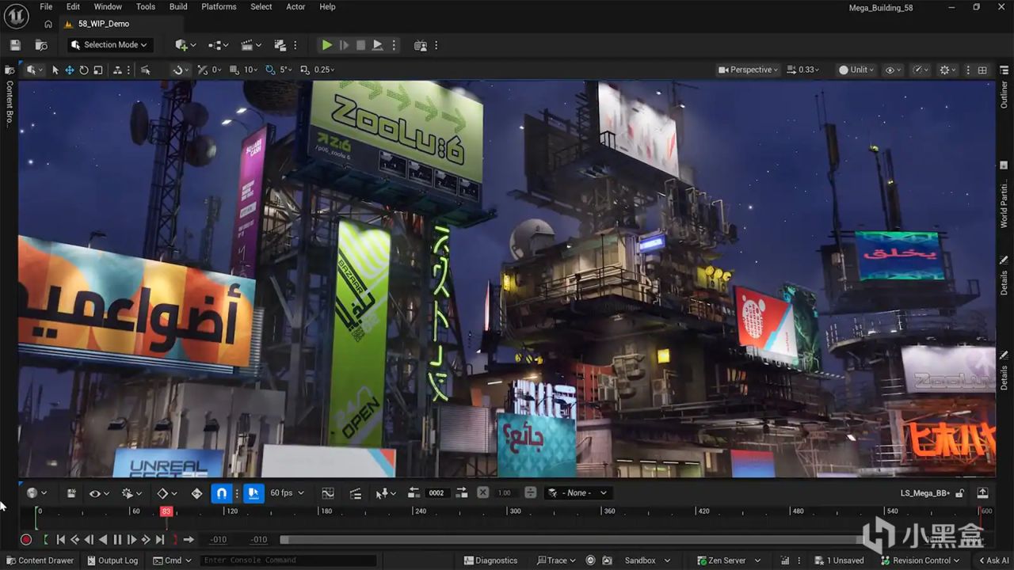Open the Output Log
Screen dimensions: 1014x570
[x=112, y=560]
